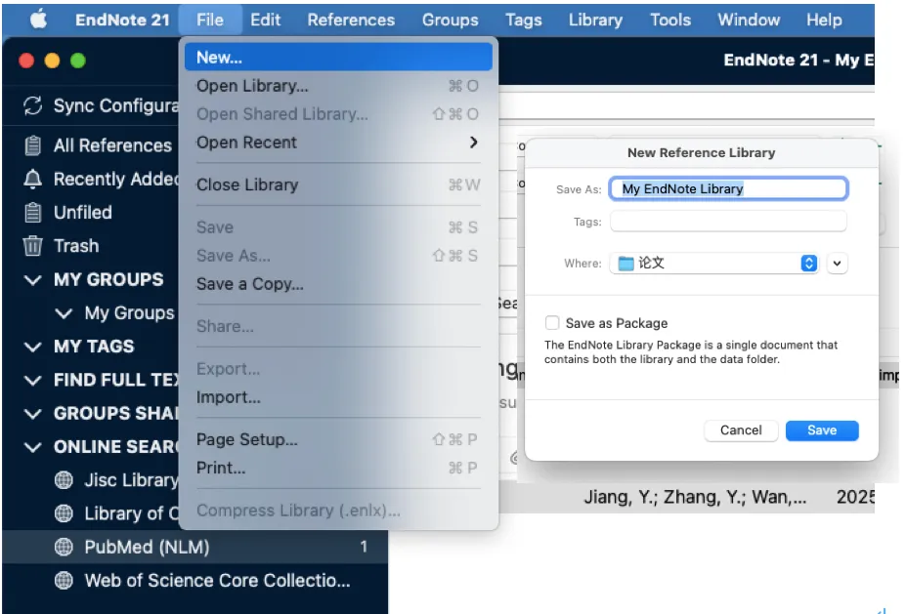
Task: Collapse the MY TAGS section
Action: (x=33, y=347)
